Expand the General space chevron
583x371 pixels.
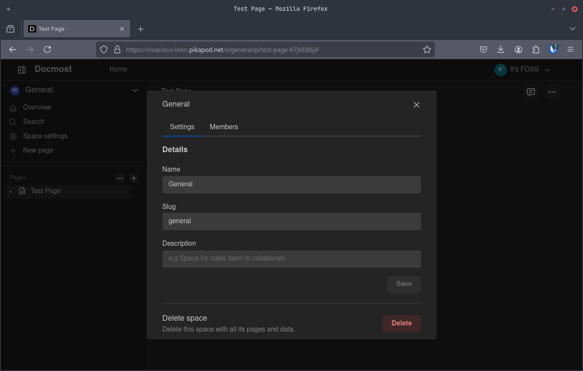click(x=135, y=90)
